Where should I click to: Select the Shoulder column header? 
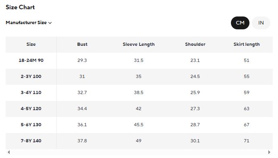195,44
